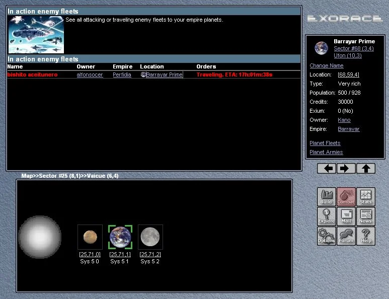Open the Options gears icon

coord(326,236)
